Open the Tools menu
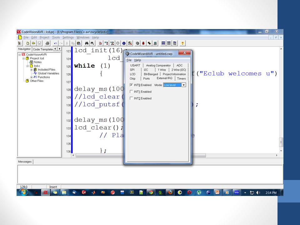Viewport: 300px width, 225px height. pyautogui.click(x=56, y=37)
